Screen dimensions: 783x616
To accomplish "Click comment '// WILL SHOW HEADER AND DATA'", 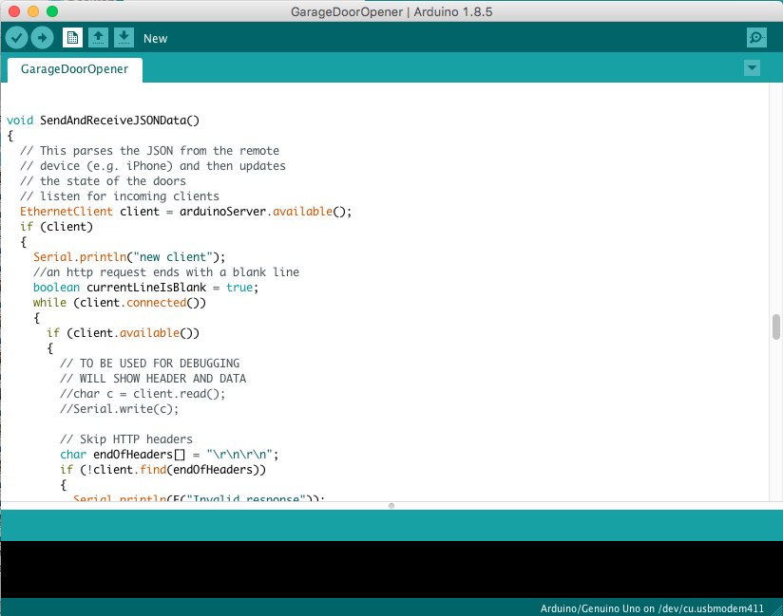I will [x=153, y=378].
